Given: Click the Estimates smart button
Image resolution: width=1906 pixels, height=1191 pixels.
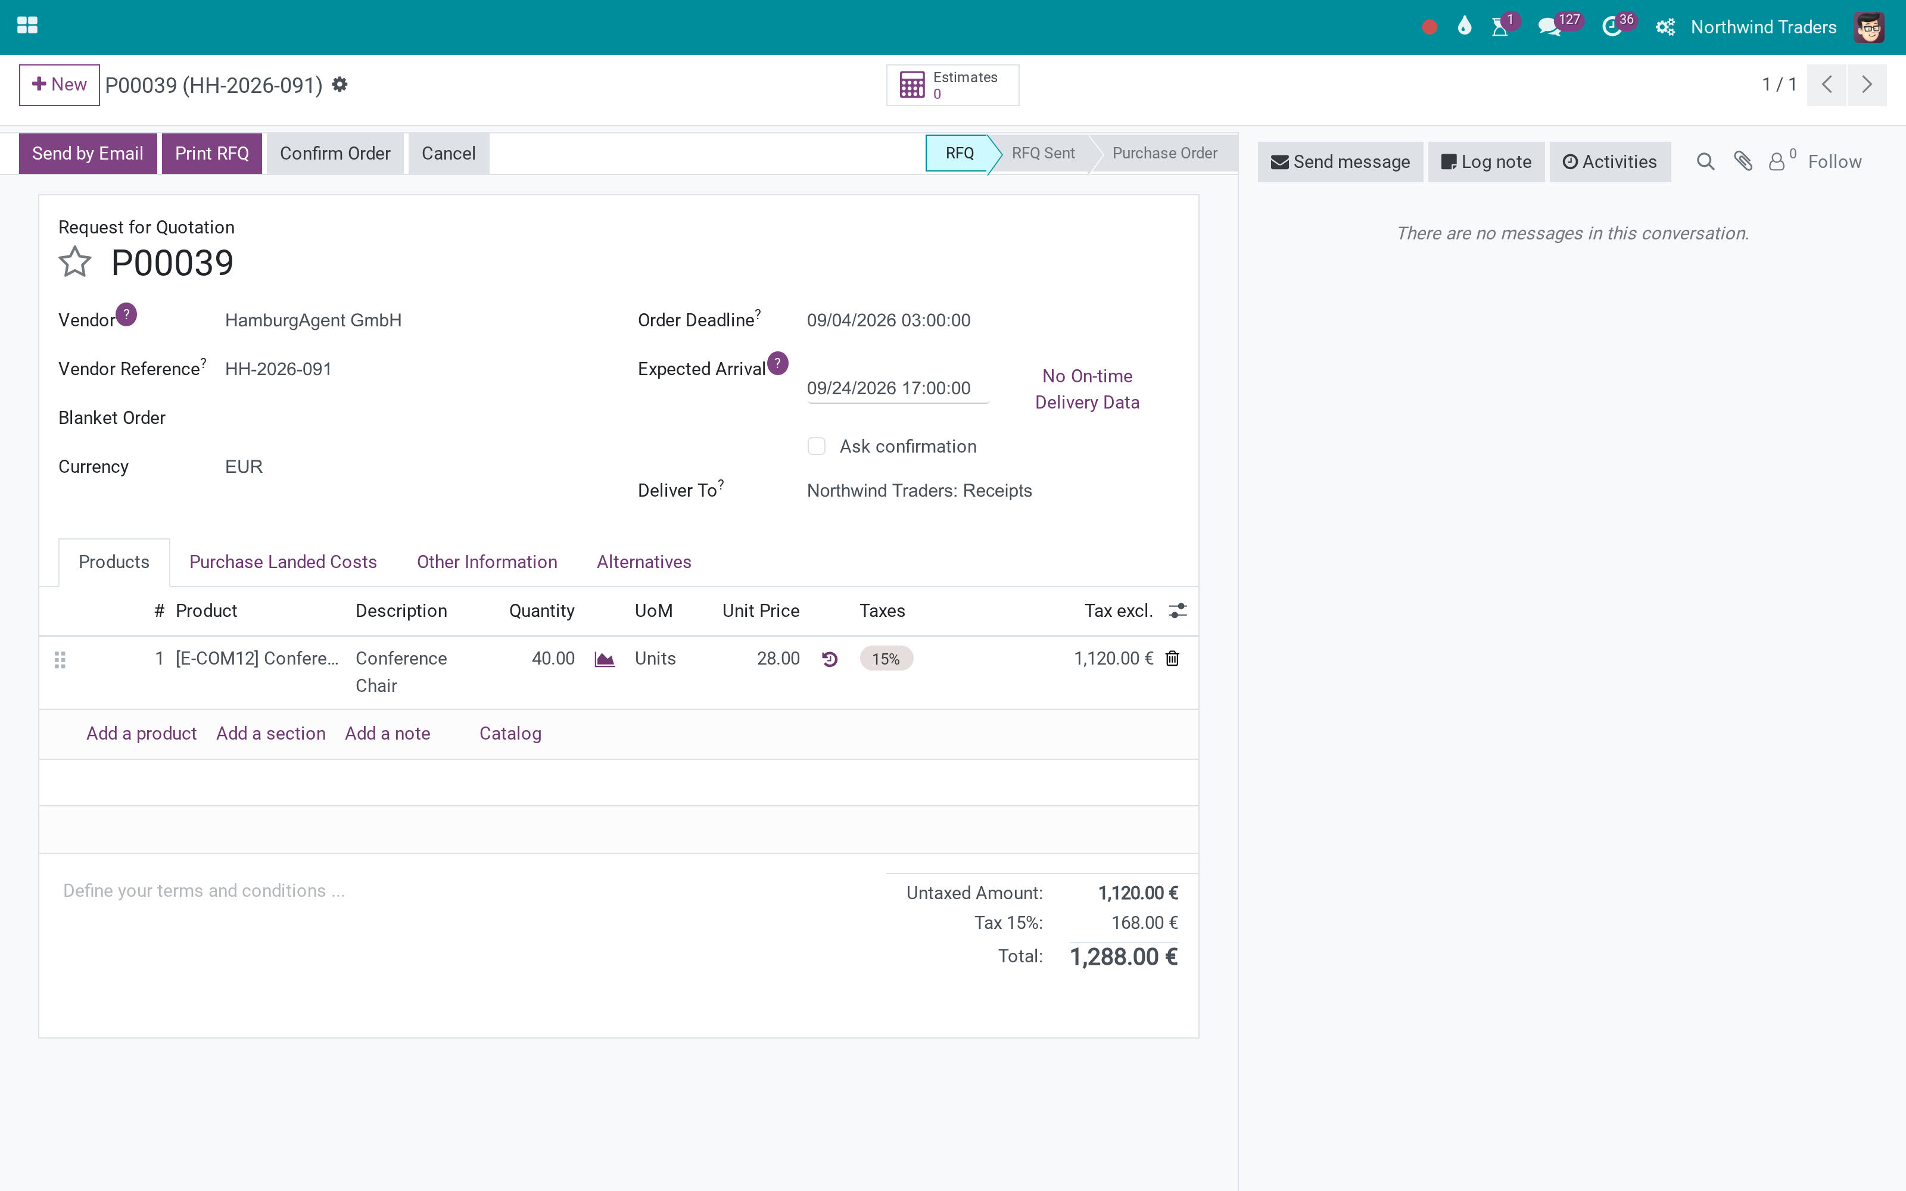Looking at the screenshot, I should click(952, 85).
